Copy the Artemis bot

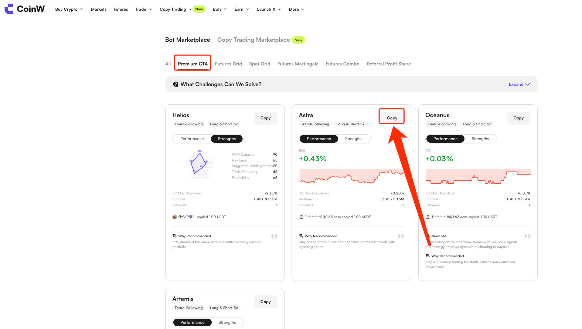coord(266,302)
